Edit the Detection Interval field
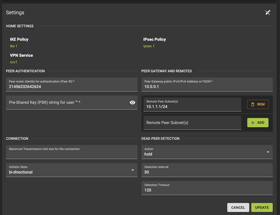Screen dimensions: 280x215 207,170
